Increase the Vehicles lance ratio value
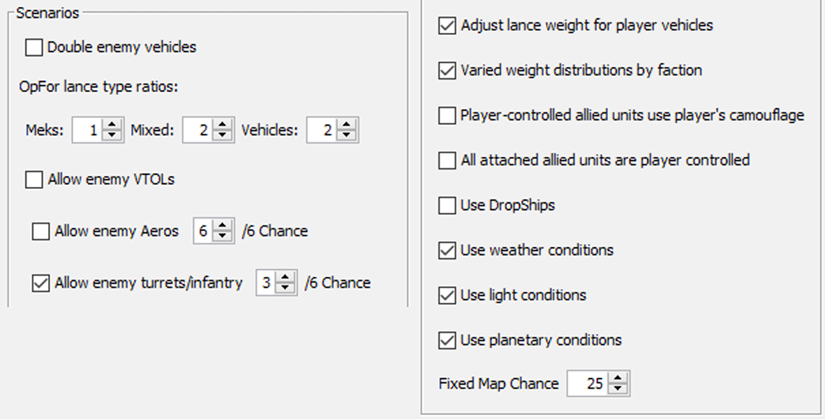This screenshot has width=825, height=420. point(346,126)
